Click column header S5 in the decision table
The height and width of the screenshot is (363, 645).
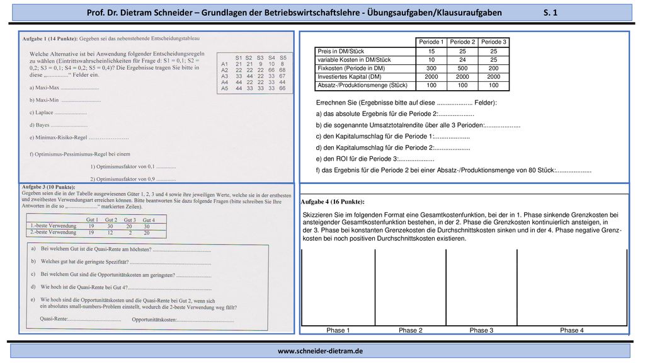[x=283, y=58]
